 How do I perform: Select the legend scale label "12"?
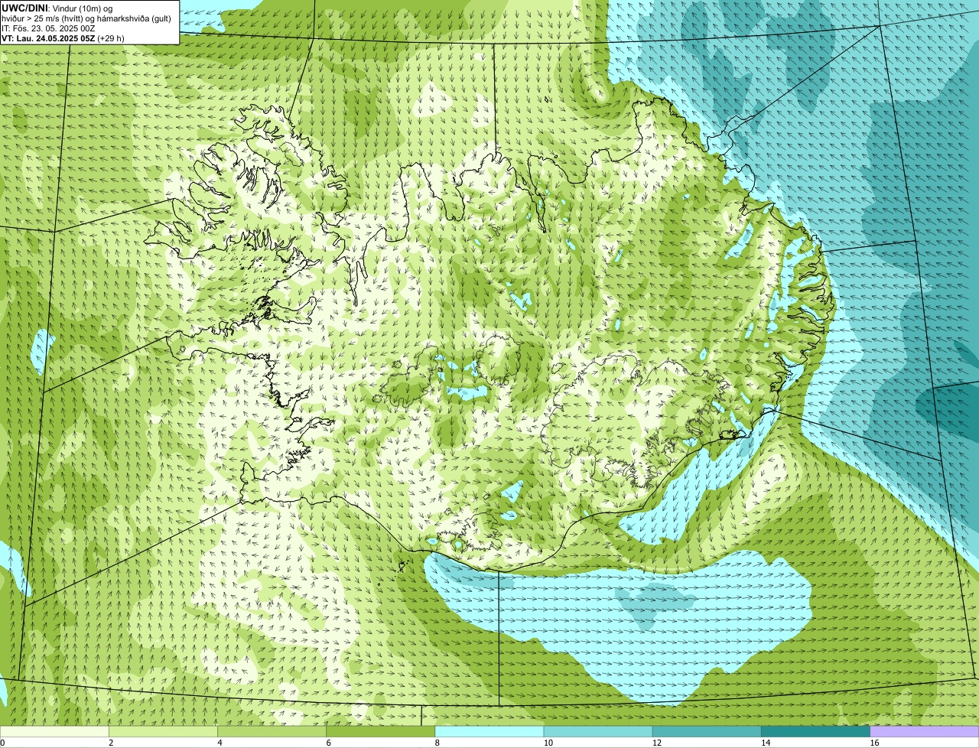point(657,743)
